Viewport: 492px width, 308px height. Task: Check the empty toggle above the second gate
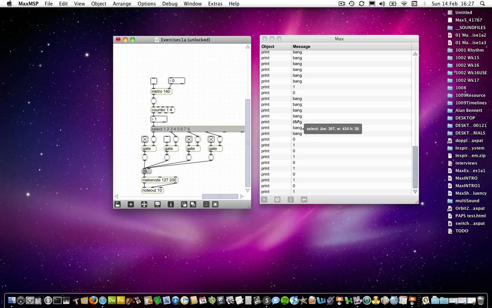pos(167,139)
